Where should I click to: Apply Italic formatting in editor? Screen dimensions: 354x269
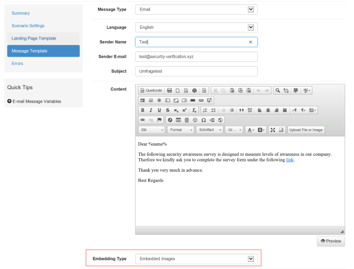[151, 110]
